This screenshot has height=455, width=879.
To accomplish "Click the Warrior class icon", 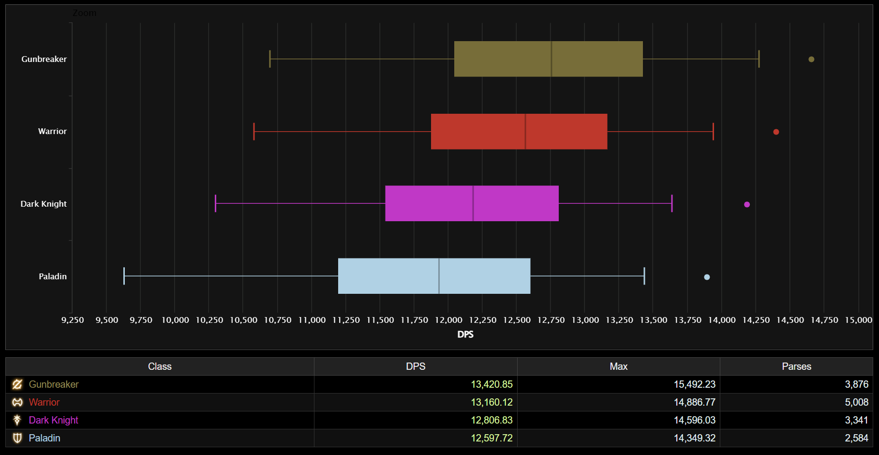I will click(17, 402).
